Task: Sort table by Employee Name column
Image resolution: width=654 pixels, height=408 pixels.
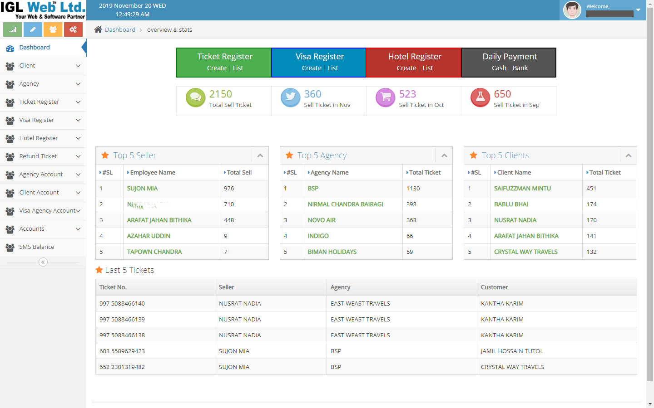Action: (x=153, y=173)
